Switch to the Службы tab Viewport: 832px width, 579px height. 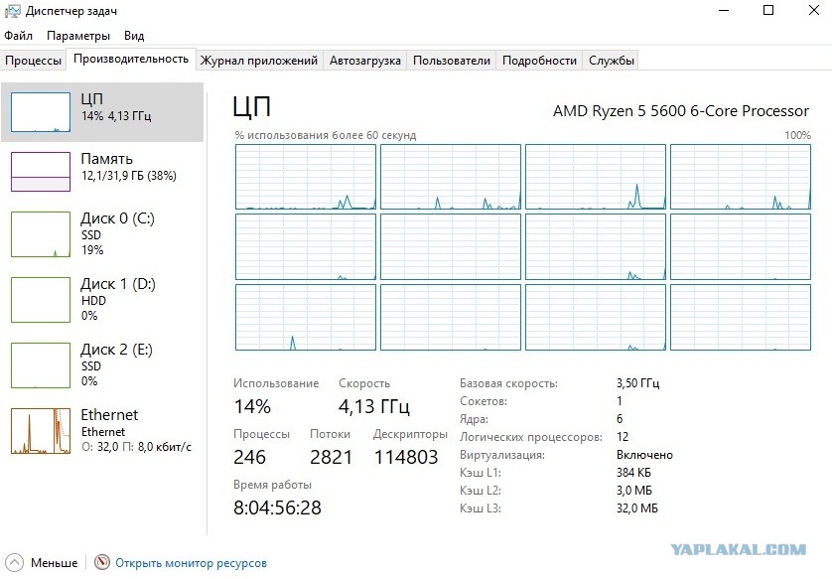[x=612, y=61]
